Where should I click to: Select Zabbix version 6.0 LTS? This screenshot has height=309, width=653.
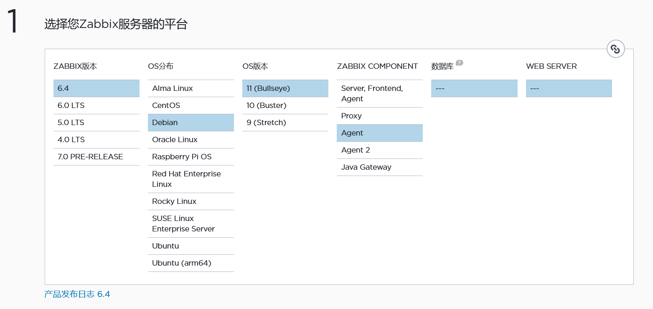96,106
